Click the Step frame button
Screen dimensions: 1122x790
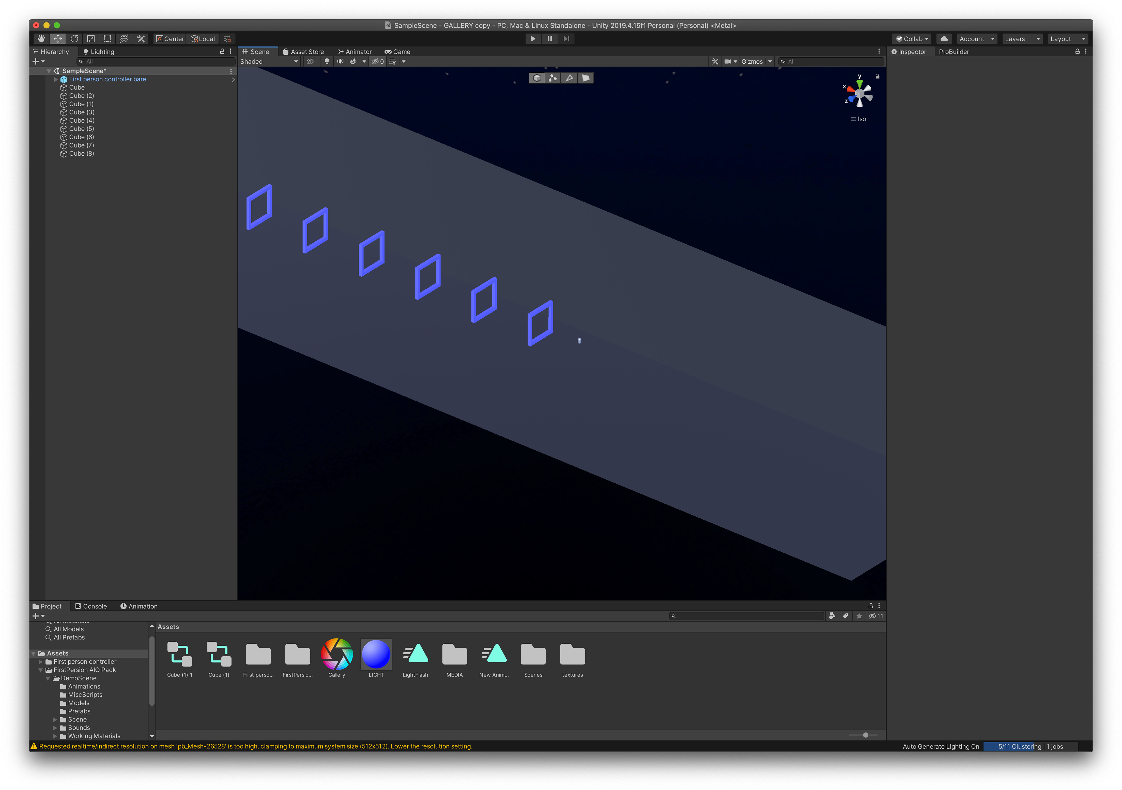[x=566, y=39]
